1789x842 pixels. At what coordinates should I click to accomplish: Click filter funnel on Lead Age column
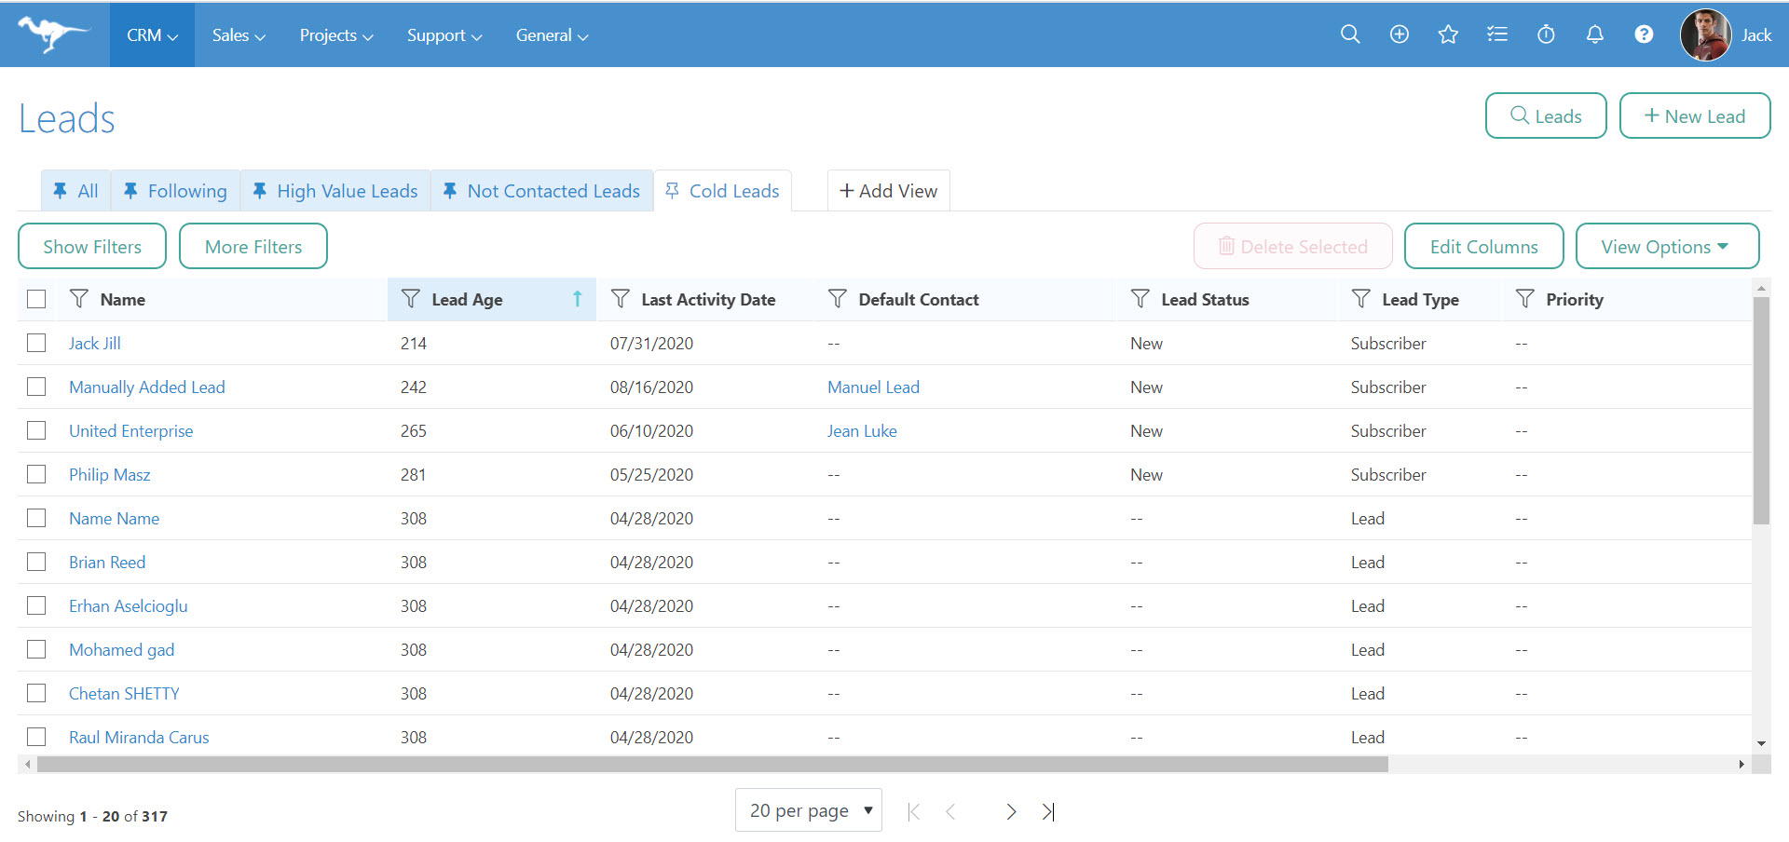pyautogui.click(x=410, y=298)
